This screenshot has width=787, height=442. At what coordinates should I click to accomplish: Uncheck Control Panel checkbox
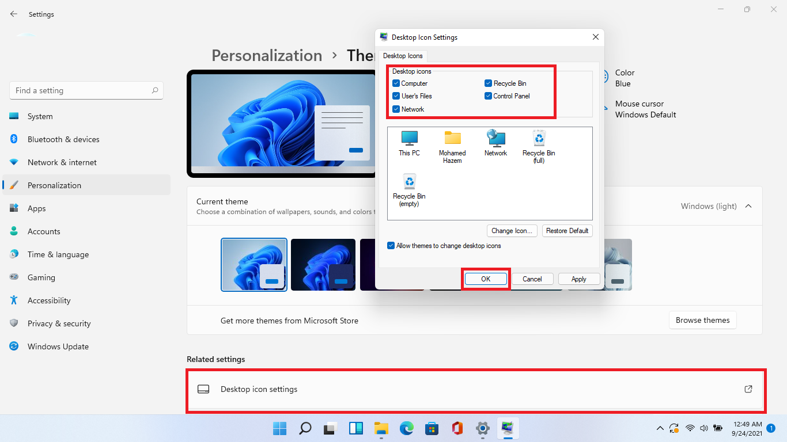click(x=488, y=96)
